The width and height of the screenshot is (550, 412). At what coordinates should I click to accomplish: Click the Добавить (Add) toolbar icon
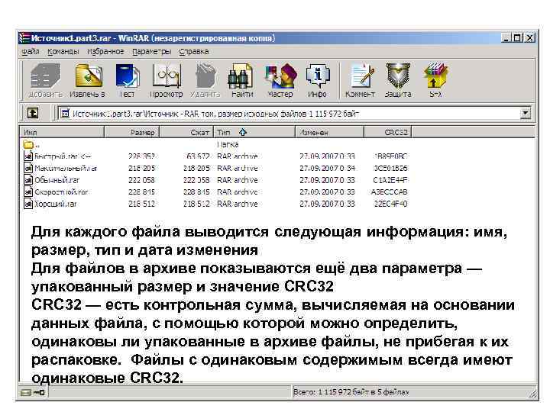(x=45, y=80)
